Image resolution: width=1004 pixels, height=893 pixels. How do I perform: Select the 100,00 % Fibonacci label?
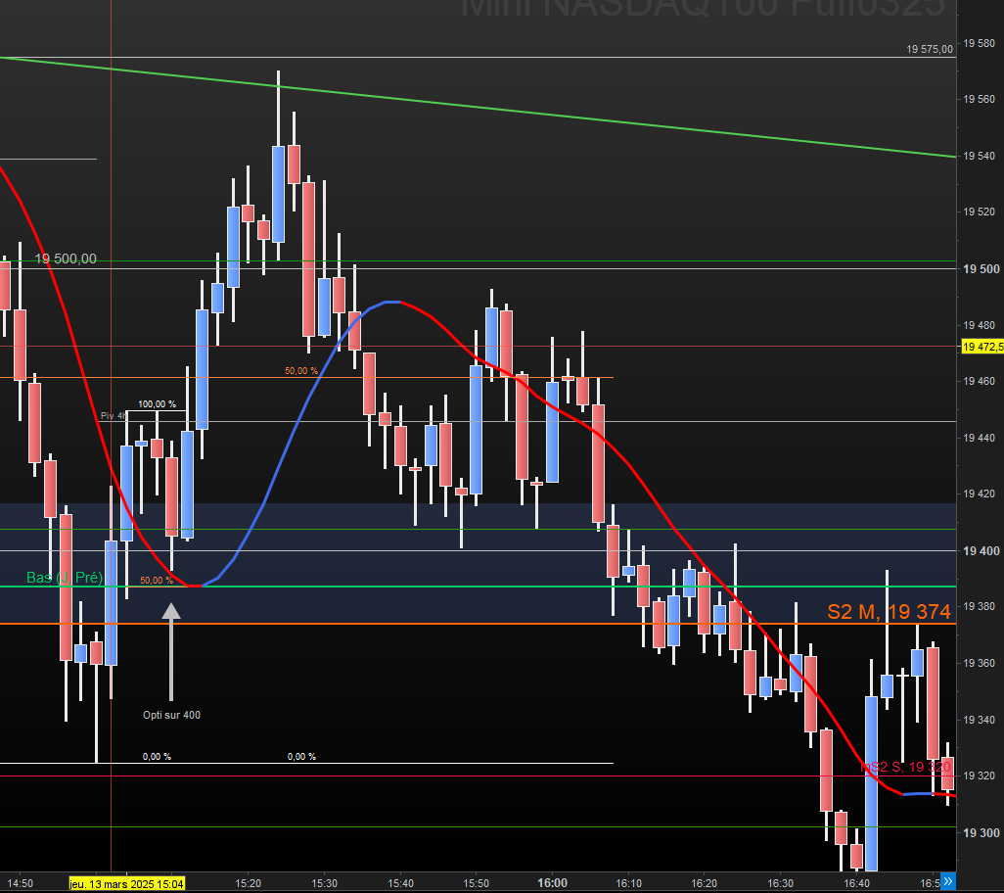click(157, 404)
